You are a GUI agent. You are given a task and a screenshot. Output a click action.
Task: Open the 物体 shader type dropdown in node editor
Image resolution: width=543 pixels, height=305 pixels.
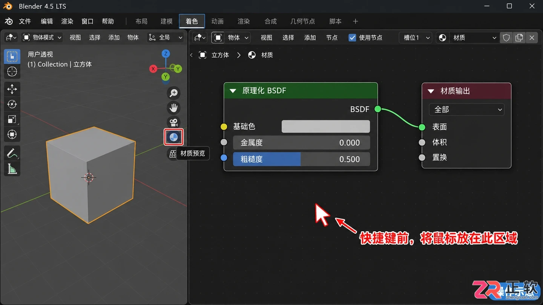tap(231, 38)
